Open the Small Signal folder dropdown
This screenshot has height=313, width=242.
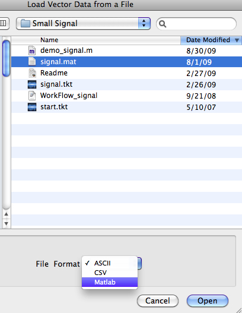pyautogui.click(x=83, y=24)
